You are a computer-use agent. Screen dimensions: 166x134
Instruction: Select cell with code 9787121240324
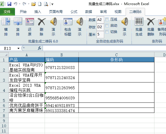(62, 77)
